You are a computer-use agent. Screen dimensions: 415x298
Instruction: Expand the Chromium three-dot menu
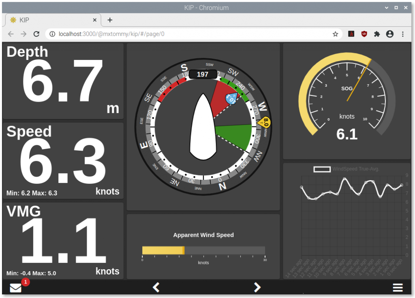tap(402, 34)
